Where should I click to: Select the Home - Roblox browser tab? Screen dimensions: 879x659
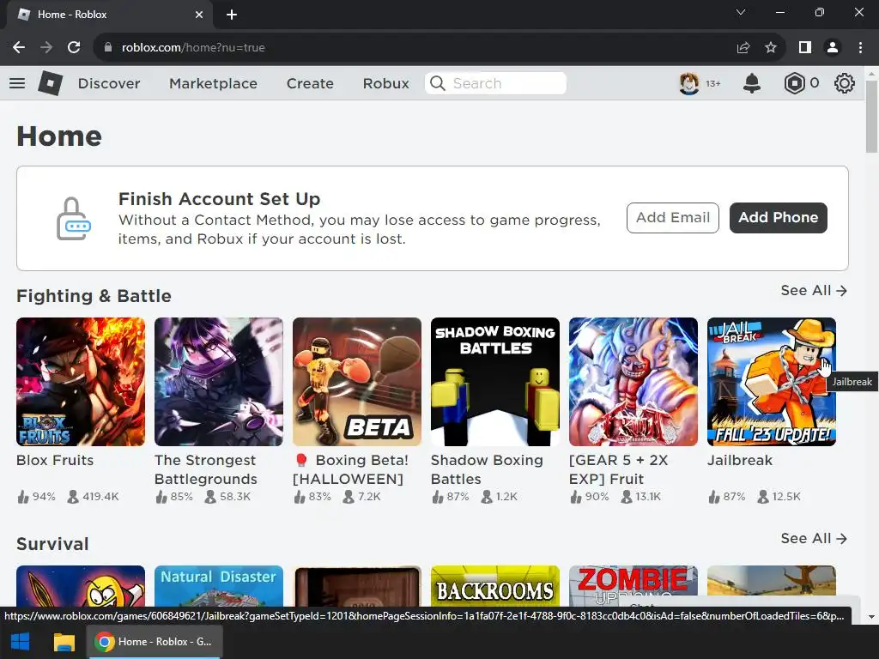[x=109, y=15]
